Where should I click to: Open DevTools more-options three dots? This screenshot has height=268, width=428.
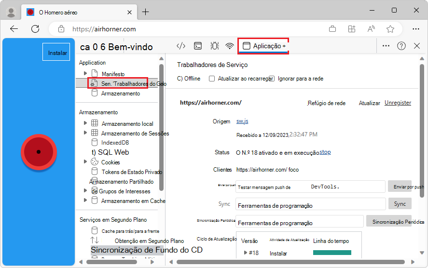tap(386, 46)
